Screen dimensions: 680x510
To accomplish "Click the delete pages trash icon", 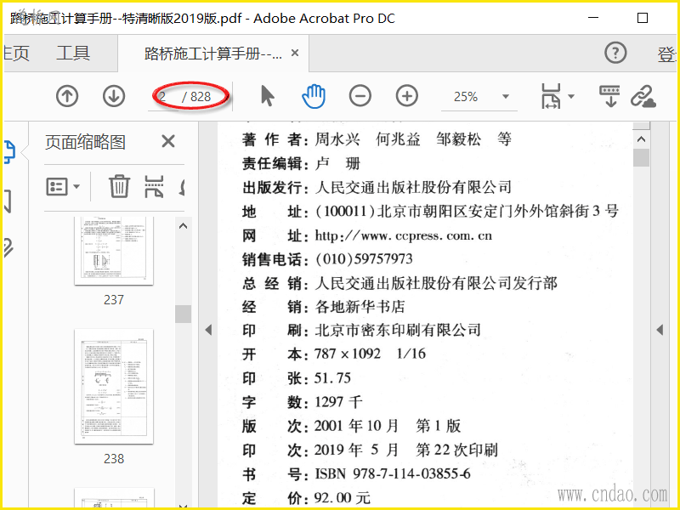I will point(119,186).
